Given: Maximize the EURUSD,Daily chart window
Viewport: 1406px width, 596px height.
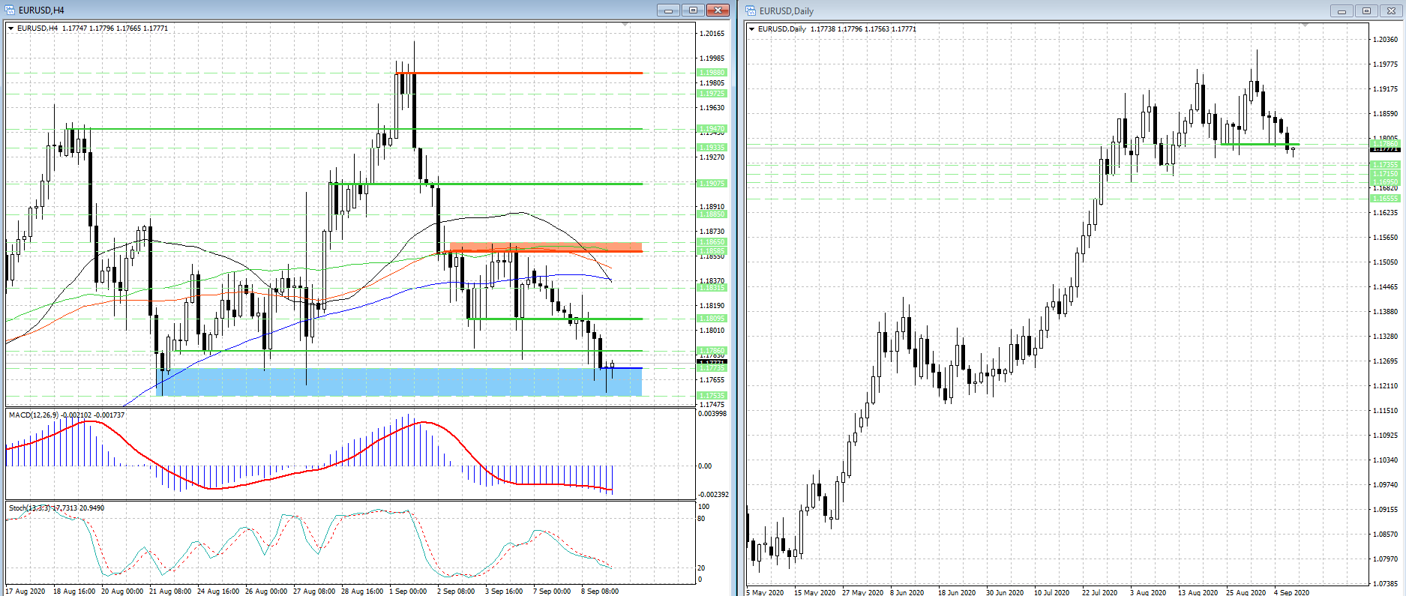Looking at the screenshot, I should tap(1366, 10).
